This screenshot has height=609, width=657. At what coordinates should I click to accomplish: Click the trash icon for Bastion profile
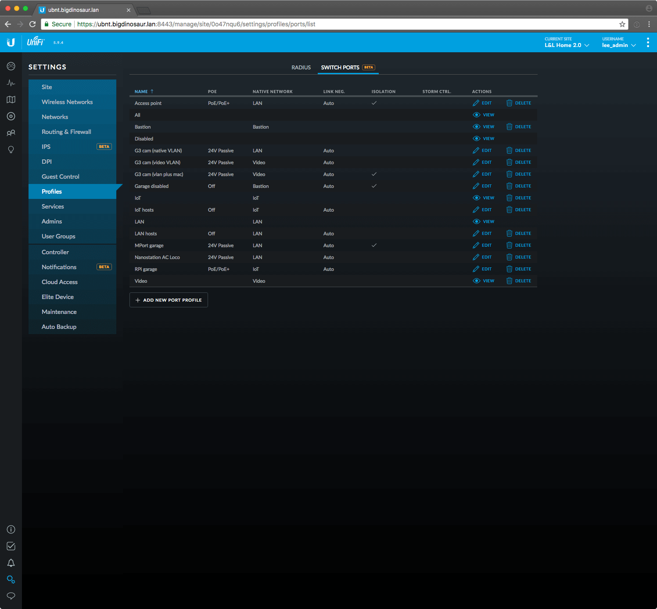coord(509,127)
